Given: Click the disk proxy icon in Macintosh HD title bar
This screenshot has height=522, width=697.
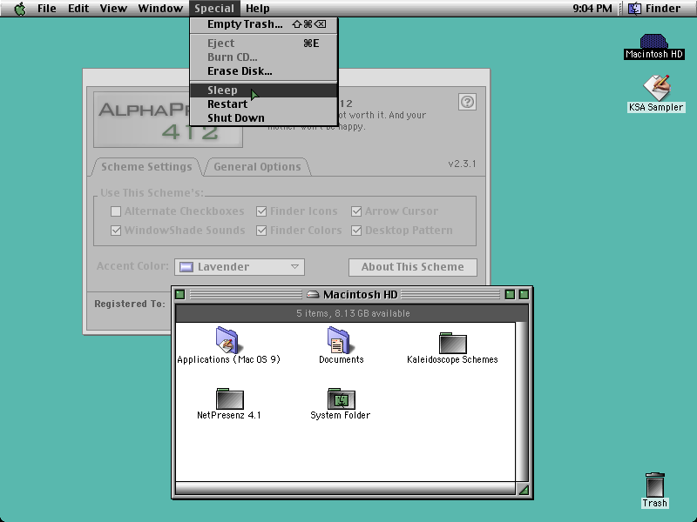Looking at the screenshot, I should 313,294.
